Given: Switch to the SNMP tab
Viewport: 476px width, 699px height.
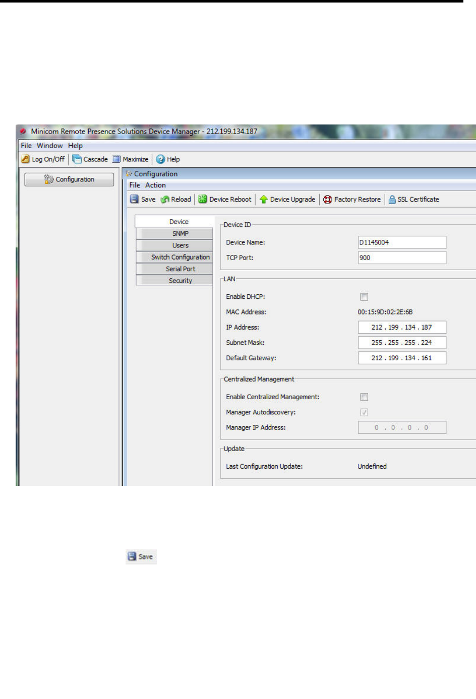Looking at the screenshot, I should tap(174, 233).
